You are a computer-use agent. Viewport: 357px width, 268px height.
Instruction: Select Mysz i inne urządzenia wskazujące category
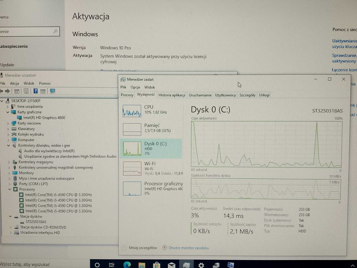pyautogui.click(x=46, y=178)
